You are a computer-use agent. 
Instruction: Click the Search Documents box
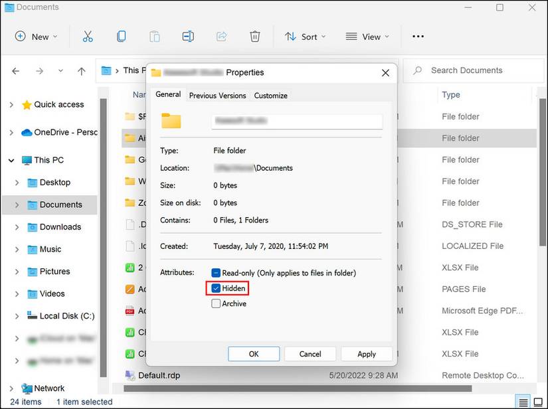474,70
